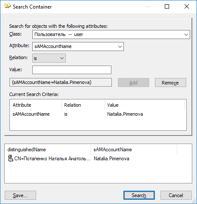Screen dimensions: 197x204
Task: Close the Search Container window
Action: (187, 6)
